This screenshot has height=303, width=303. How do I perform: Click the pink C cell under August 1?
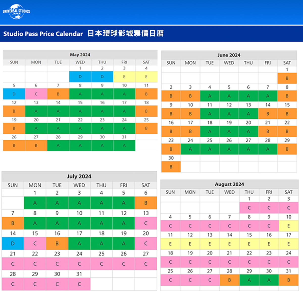(x=249, y=208)
